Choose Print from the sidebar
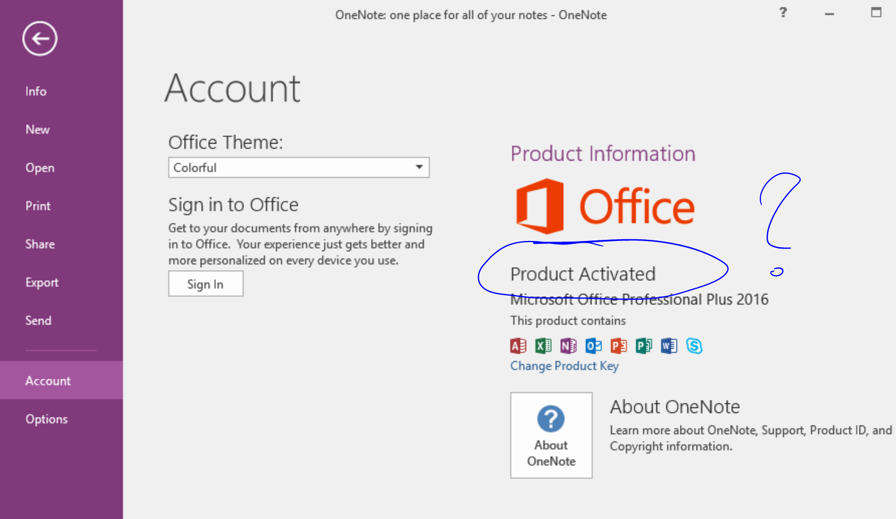The width and height of the screenshot is (896, 519). click(x=38, y=206)
